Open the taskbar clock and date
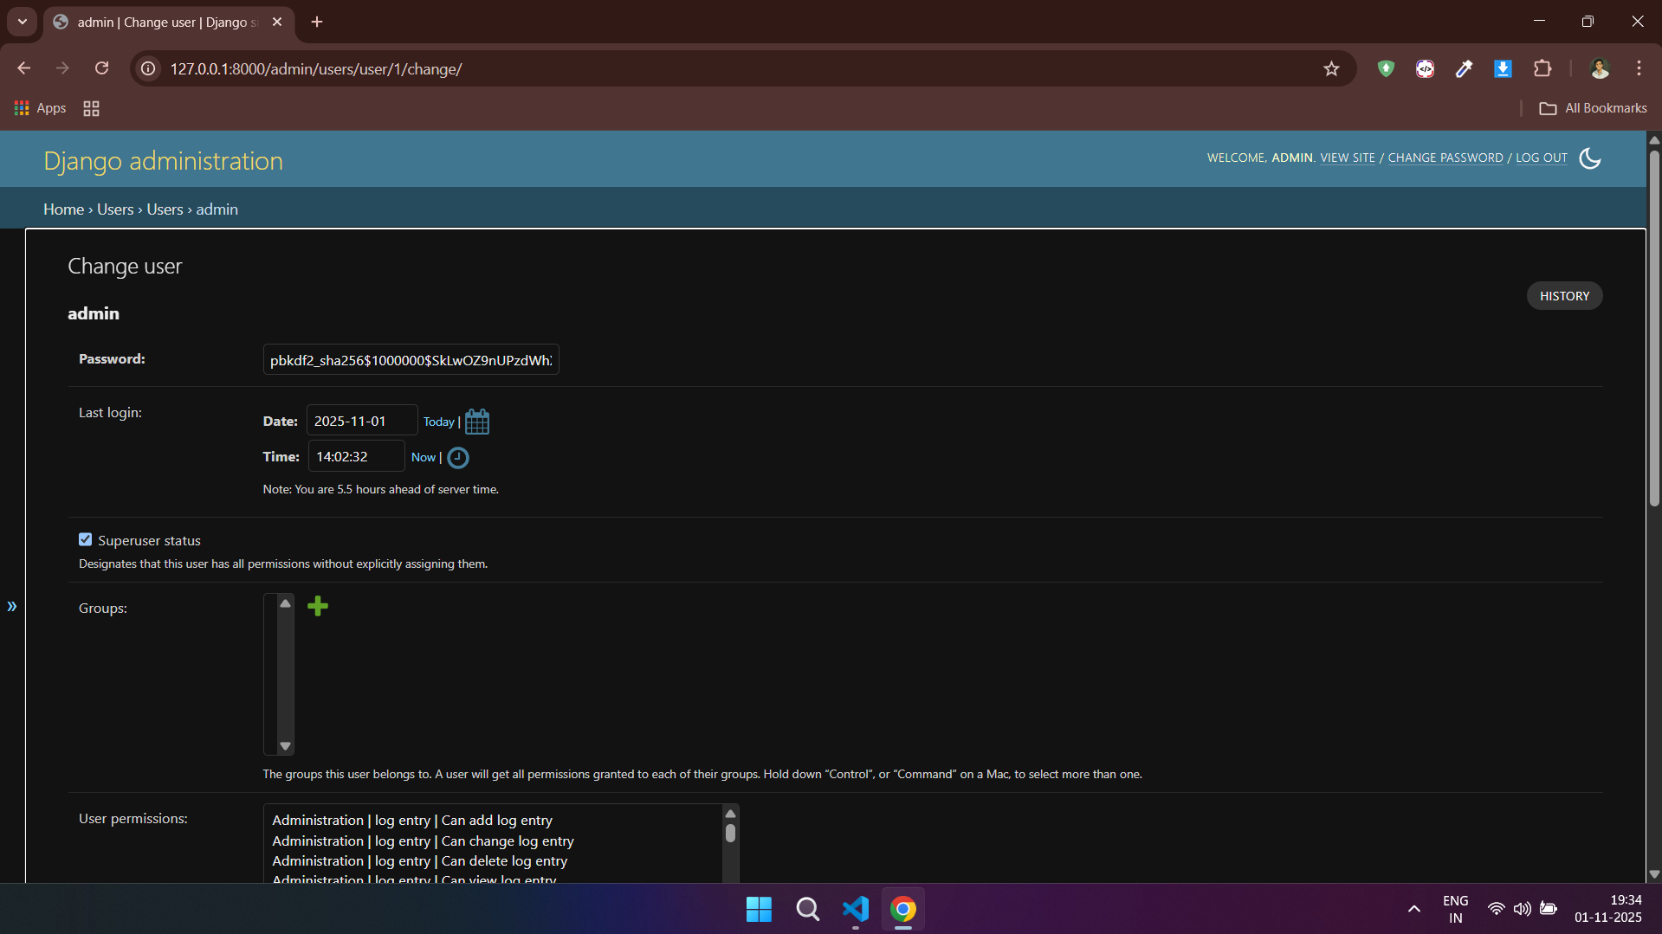 click(1607, 909)
